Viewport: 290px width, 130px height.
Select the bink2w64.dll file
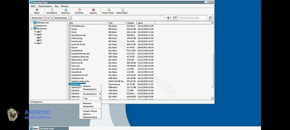pyautogui.click(x=77, y=50)
